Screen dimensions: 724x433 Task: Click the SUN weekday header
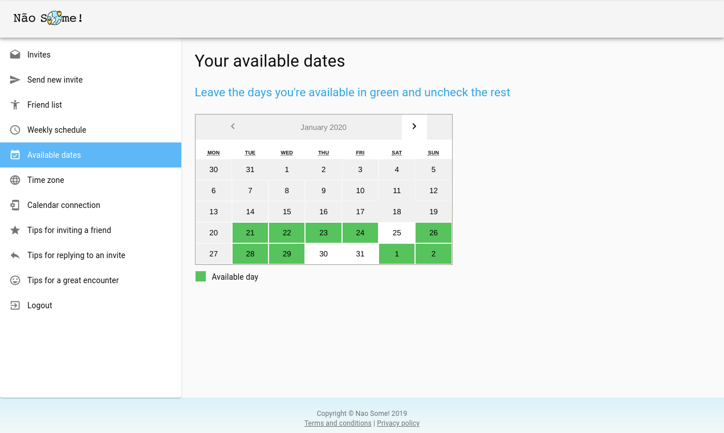[433, 153]
